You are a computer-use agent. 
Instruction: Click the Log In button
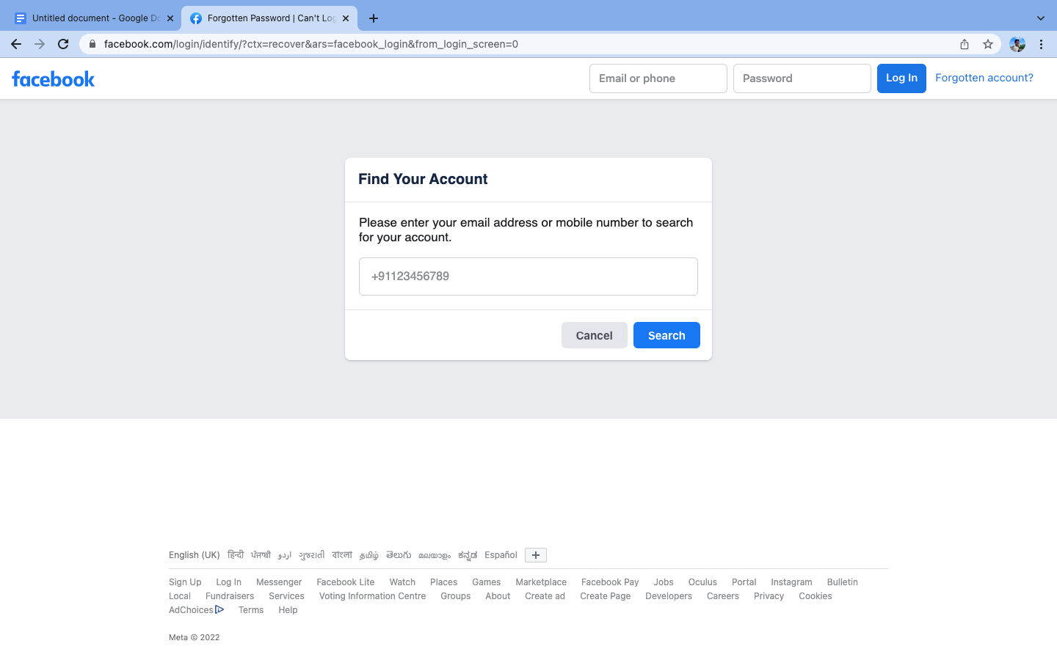[x=901, y=78]
